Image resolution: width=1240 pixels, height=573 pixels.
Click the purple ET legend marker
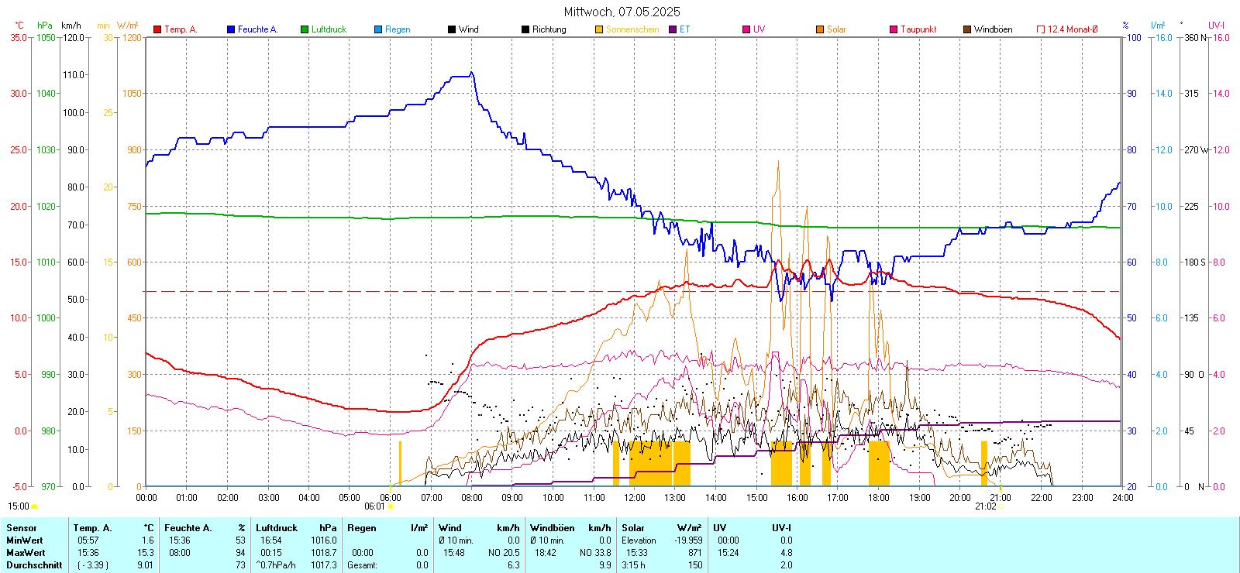[x=673, y=29]
